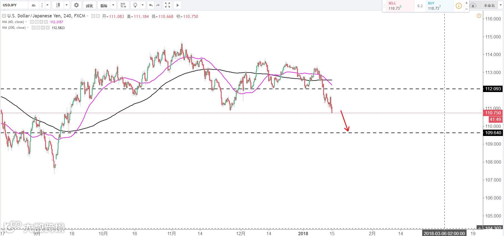Viewport: 504px width, 236px height.
Task: Open the 未命名 layout dropdown
Action: [501, 5]
